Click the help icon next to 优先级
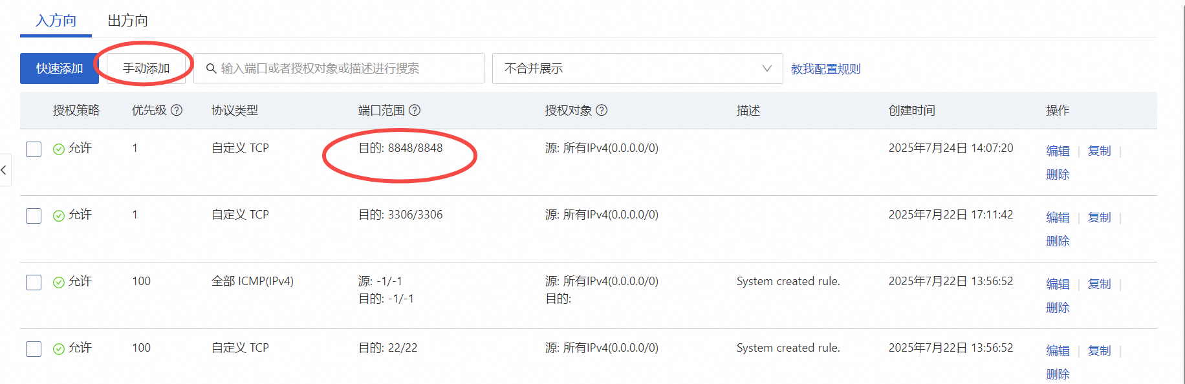Screen dimensions: 1185x384 pos(177,111)
